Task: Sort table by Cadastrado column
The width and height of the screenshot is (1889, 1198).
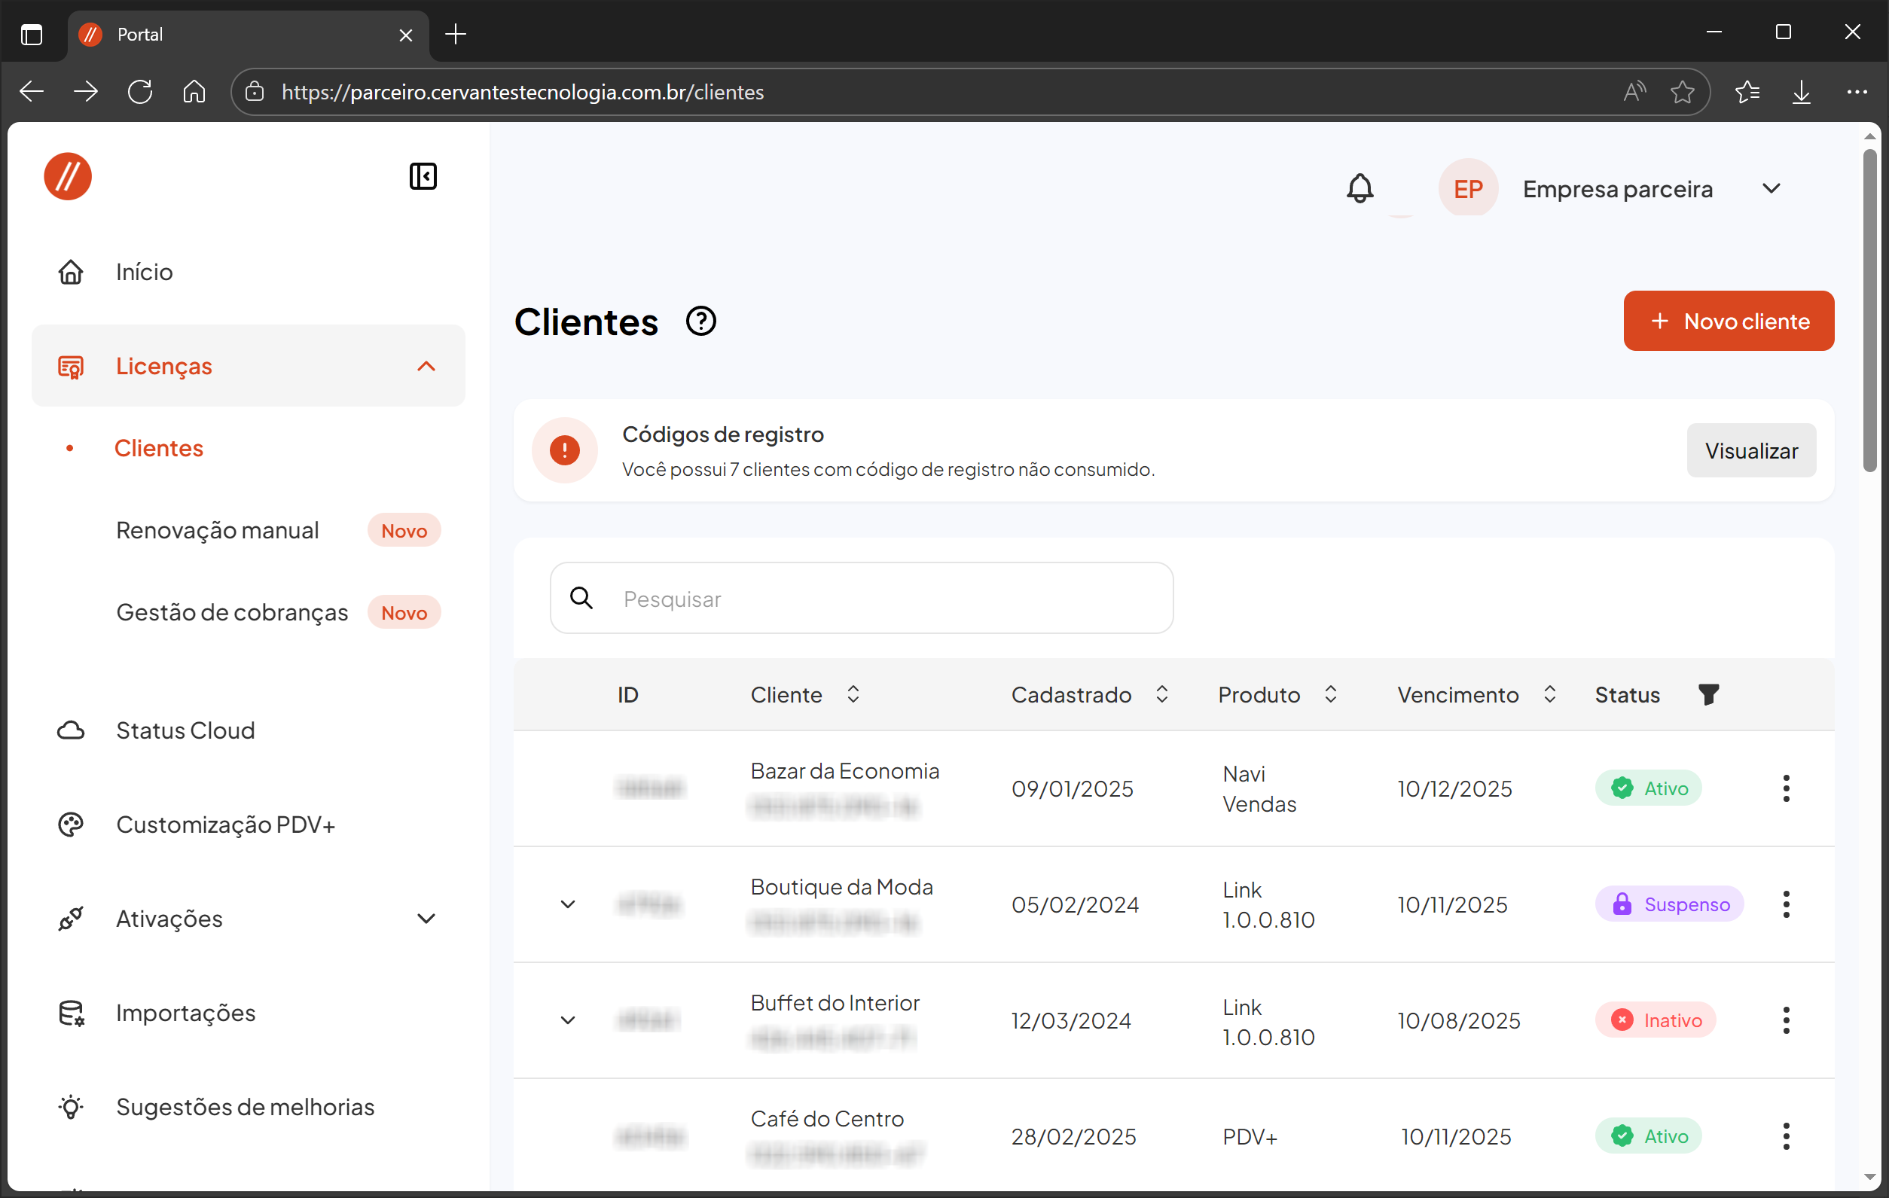Action: (1162, 693)
